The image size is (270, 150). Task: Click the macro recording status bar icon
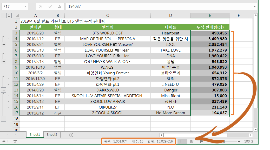[15, 141]
